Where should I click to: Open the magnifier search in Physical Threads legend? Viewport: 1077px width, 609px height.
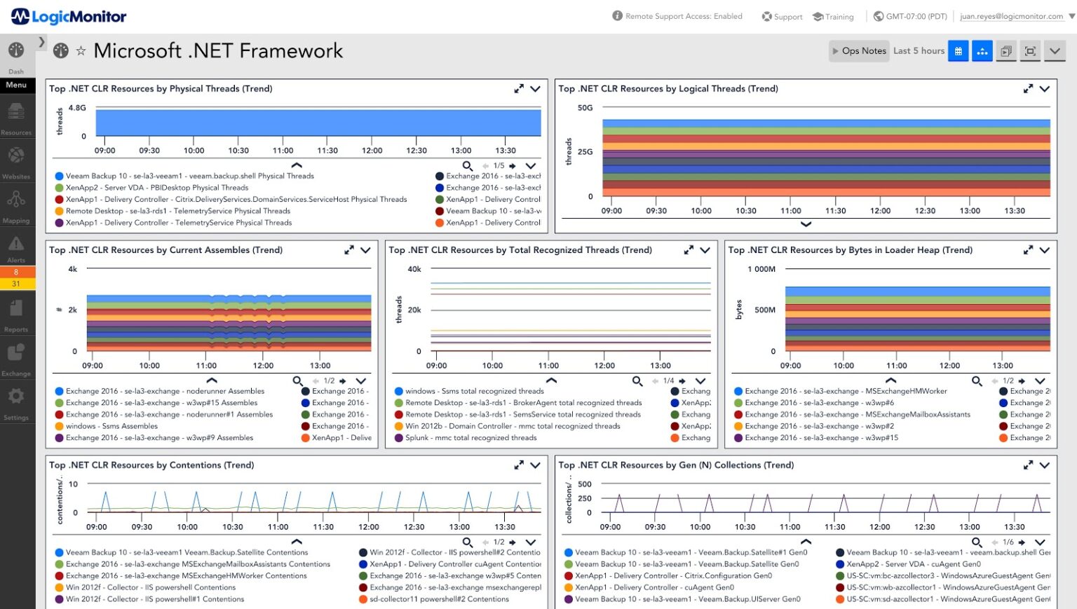point(467,166)
